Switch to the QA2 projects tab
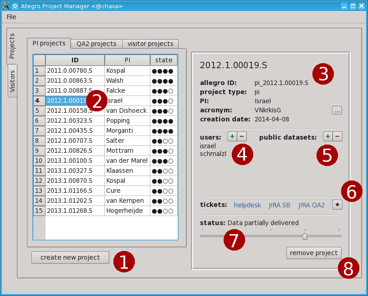The width and height of the screenshot is (368, 296). coord(97,44)
